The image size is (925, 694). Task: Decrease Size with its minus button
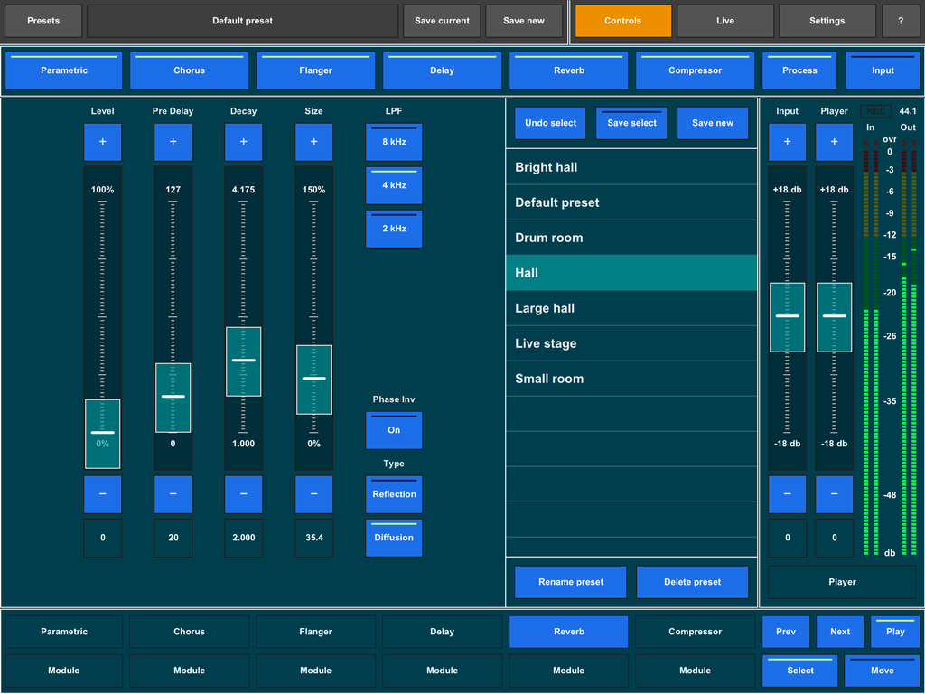click(x=313, y=494)
